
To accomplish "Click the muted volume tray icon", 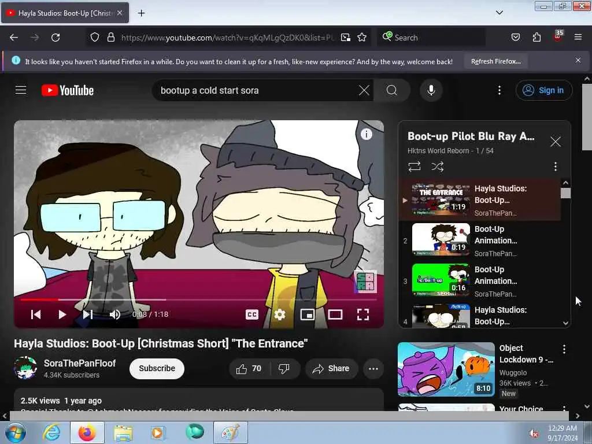I will (534, 434).
